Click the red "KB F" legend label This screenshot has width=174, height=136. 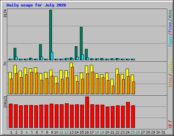point(170,124)
